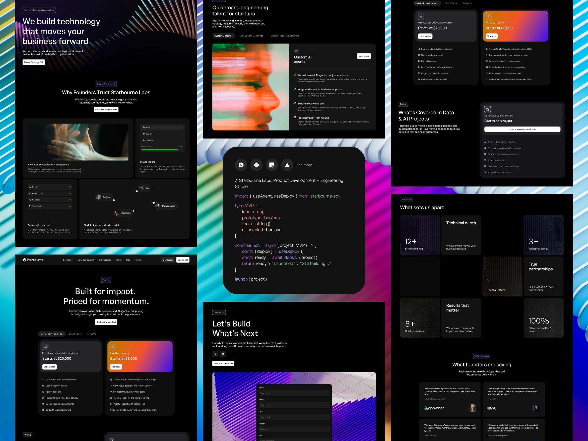Click Contact us button in navbar

168,260
